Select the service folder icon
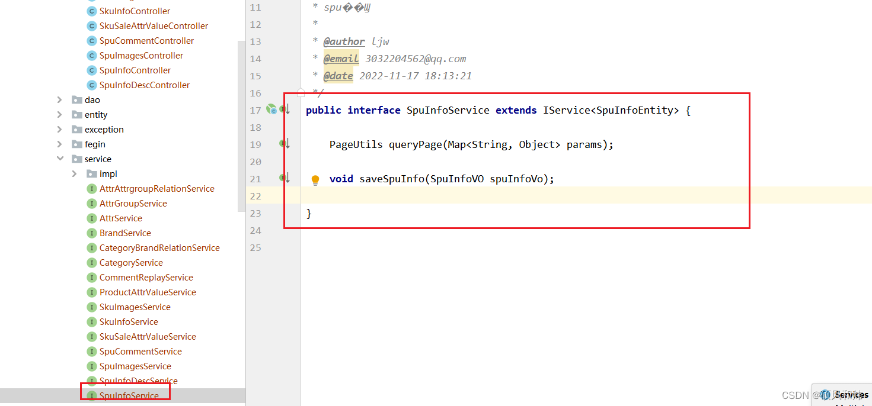This screenshot has width=872, height=406. (77, 159)
